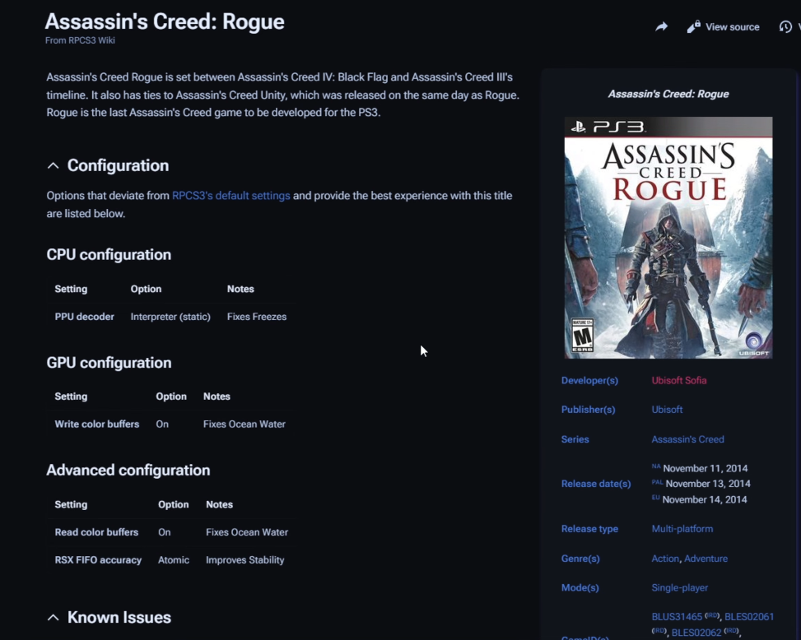Open the Ubisoft publisher link
The height and width of the screenshot is (640, 801).
coord(667,410)
